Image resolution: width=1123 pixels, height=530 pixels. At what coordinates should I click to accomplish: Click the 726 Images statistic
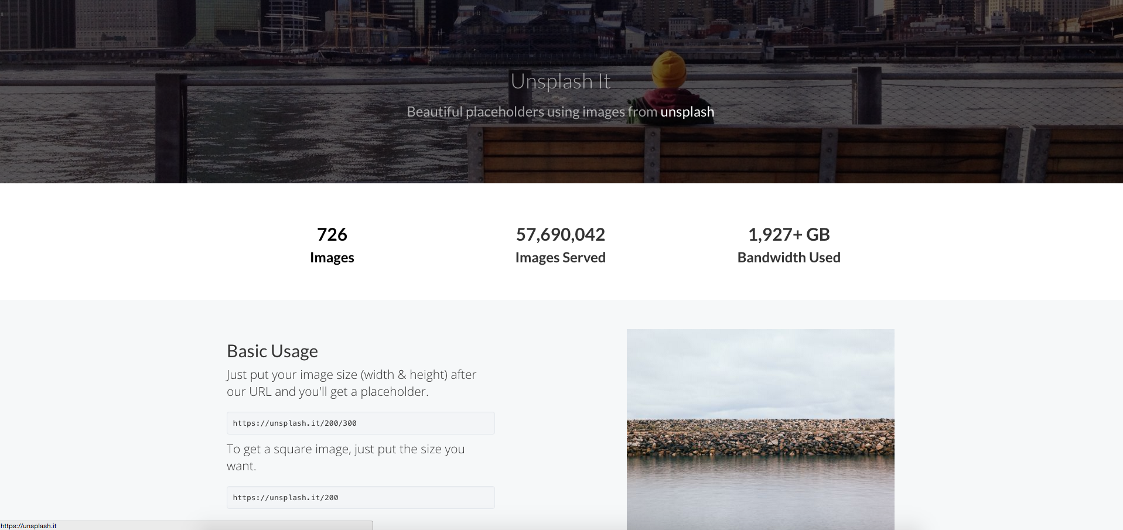point(332,234)
